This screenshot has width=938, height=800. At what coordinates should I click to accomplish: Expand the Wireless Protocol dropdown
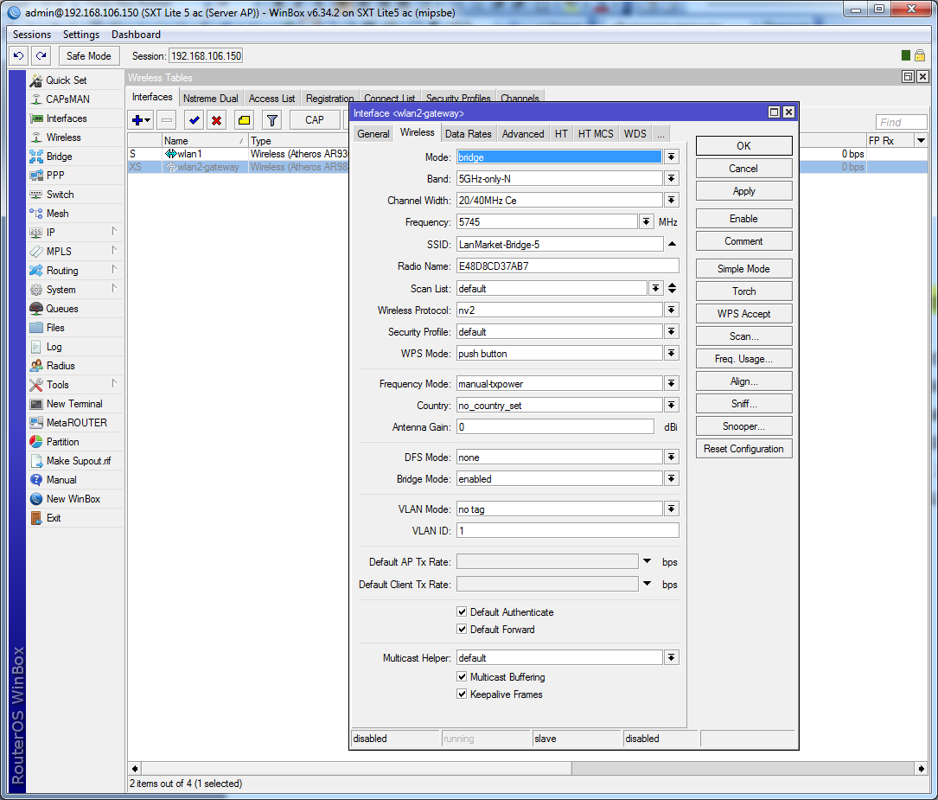pyautogui.click(x=671, y=310)
